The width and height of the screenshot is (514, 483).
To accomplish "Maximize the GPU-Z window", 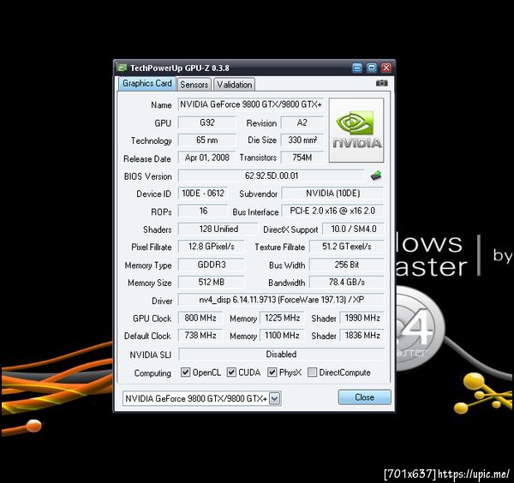I will click(x=372, y=68).
